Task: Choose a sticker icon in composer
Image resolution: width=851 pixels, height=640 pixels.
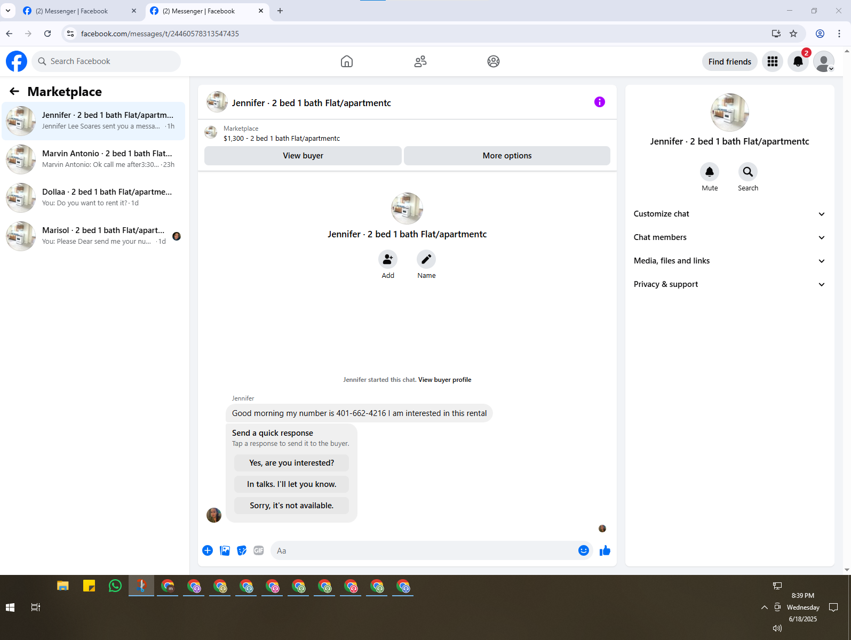Action: coord(242,550)
